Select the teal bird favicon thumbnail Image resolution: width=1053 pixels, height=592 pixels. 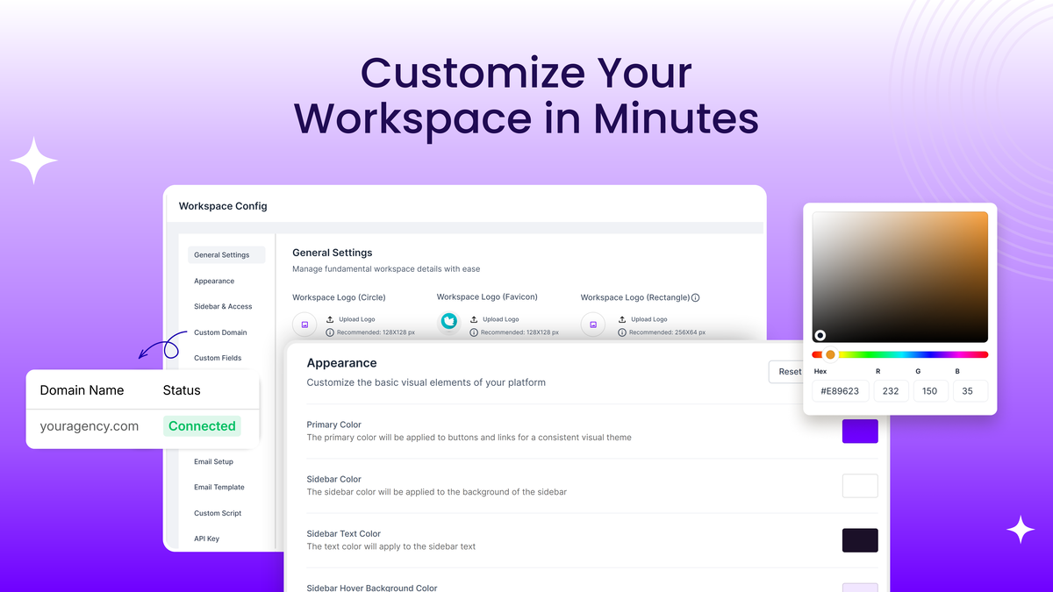[x=449, y=321]
